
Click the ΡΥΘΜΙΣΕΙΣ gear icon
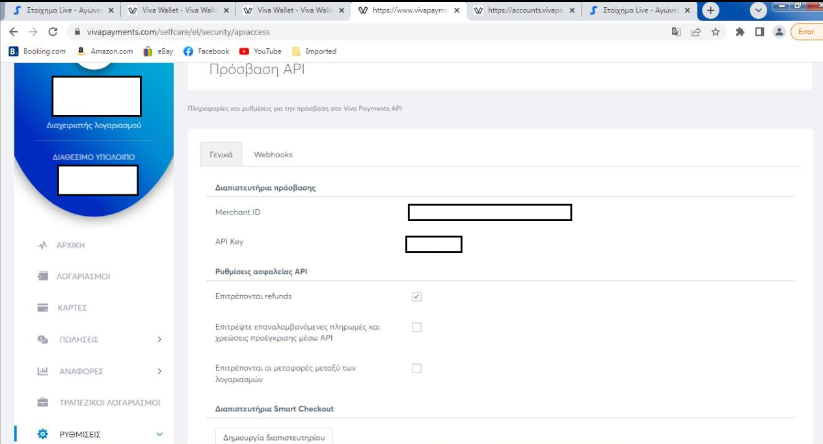pyautogui.click(x=43, y=434)
